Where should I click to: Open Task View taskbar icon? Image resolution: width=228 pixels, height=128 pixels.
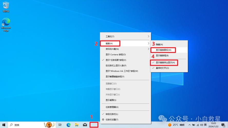(60, 125)
